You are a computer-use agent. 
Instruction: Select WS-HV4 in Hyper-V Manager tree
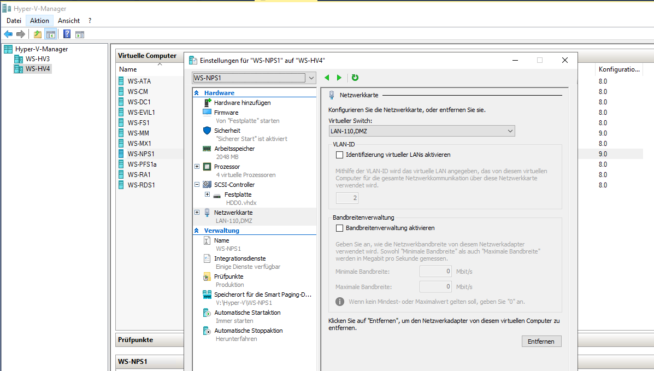click(x=38, y=69)
